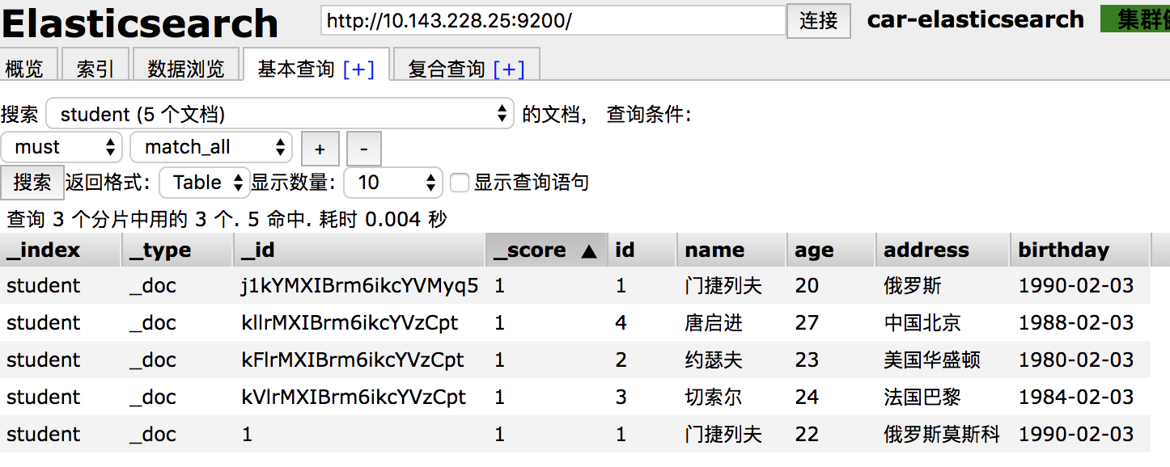Add a new 复合查询 tab with [+]
1170x467 pixels.
pyautogui.click(x=509, y=69)
